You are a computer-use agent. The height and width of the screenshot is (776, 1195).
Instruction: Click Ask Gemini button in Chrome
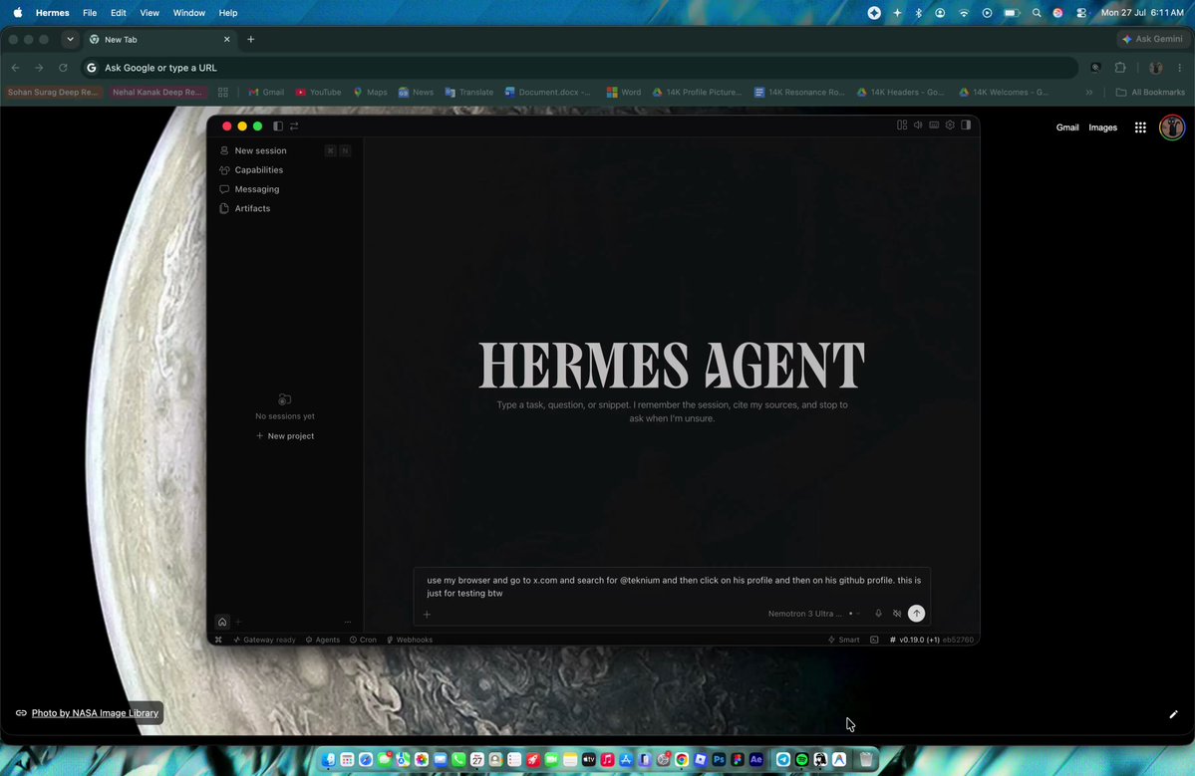tap(1152, 39)
